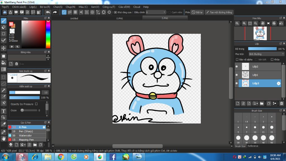Image resolution: width=286 pixels, height=161 pixels.
Task: Select the Eraser tool
Action: [4, 27]
